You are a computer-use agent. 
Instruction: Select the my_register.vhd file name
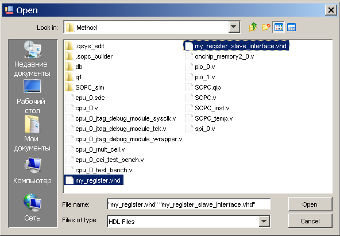click(x=98, y=180)
